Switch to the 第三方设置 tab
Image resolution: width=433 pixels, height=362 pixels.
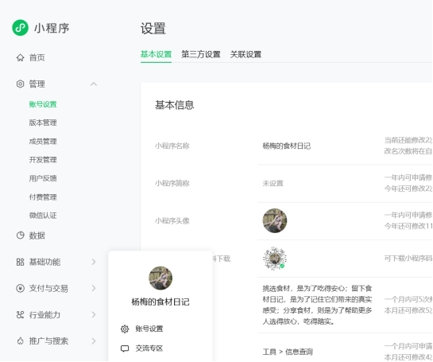coord(201,54)
